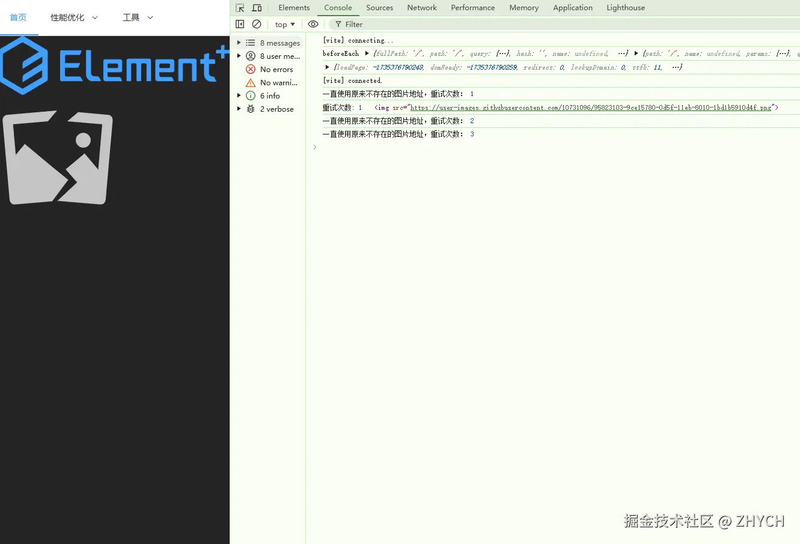This screenshot has height=544, width=800.
Task: Open the 性能优化 dropdown menu
Action: (x=74, y=17)
